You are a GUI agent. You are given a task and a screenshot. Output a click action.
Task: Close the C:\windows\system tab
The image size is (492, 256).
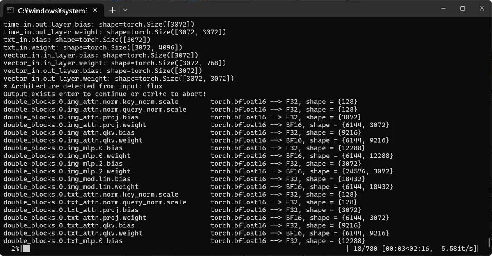pyautogui.click(x=95, y=10)
